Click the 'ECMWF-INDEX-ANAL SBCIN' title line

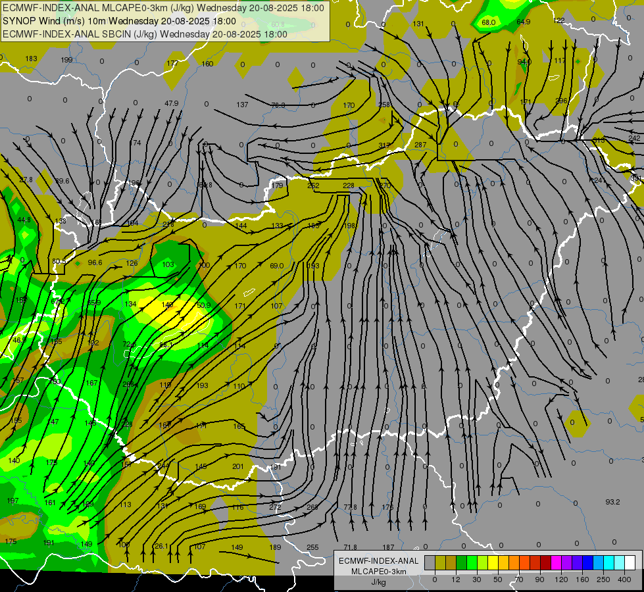(x=145, y=34)
